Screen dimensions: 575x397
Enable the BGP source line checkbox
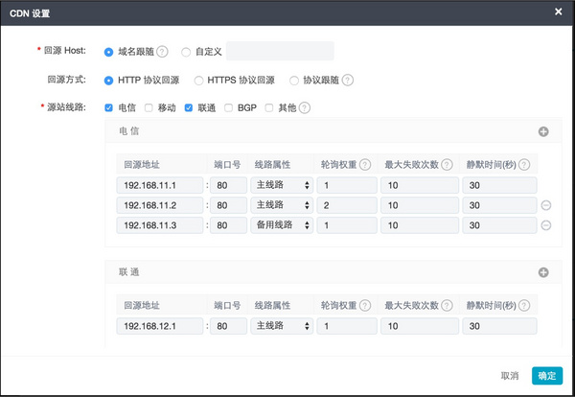[x=228, y=107]
